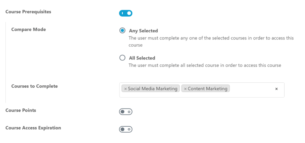Click the Course Points heading label
Screen dimensions: 305x143
pyautogui.click(x=21, y=110)
